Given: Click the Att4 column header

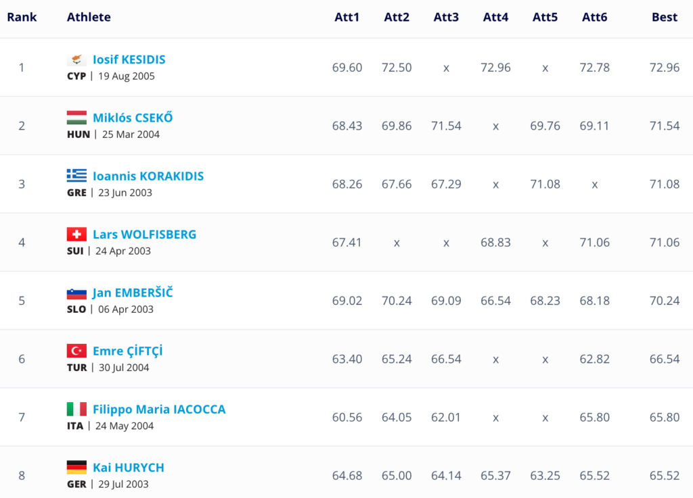Looking at the screenshot, I should [495, 17].
